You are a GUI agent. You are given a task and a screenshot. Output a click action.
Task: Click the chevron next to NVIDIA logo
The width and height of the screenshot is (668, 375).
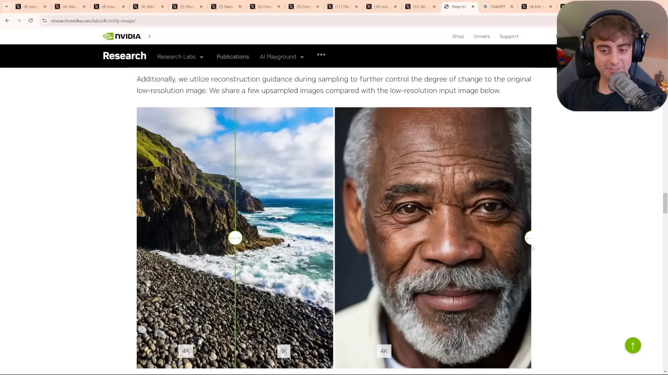pyautogui.click(x=149, y=36)
